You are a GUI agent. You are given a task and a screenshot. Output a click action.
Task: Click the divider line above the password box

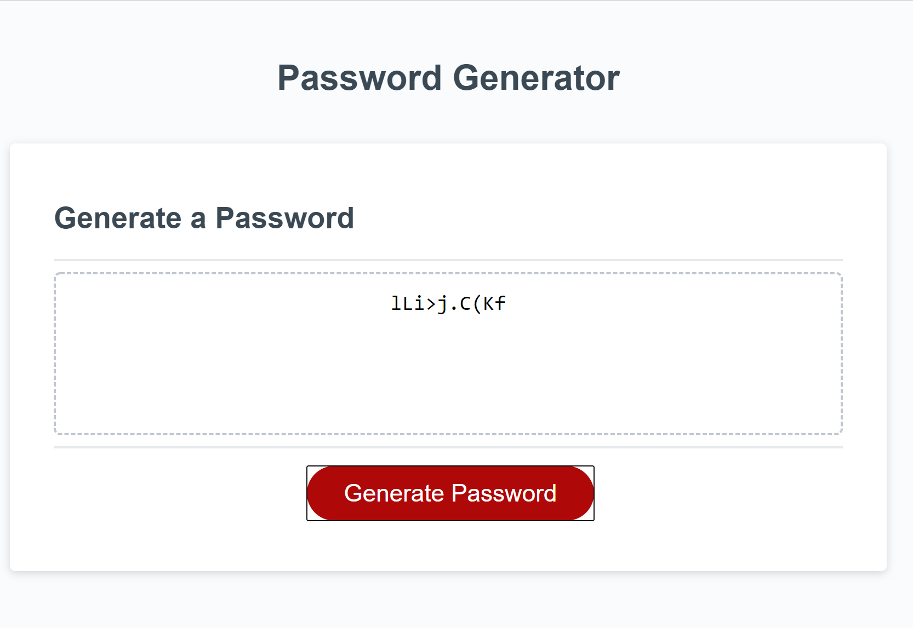pyautogui.click(x=448, y=257)
